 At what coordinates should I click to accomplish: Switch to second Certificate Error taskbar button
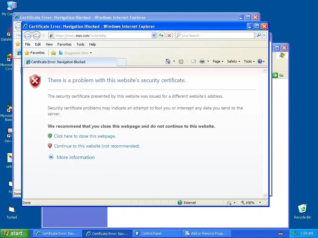pos(107,234)
